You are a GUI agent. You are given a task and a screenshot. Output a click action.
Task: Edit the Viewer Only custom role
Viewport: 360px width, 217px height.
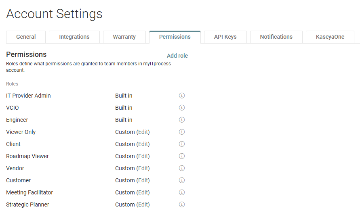(143, 132)
